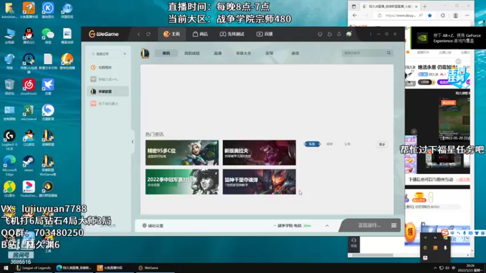Open the 此电脑 desktop icon

(10, 36)
